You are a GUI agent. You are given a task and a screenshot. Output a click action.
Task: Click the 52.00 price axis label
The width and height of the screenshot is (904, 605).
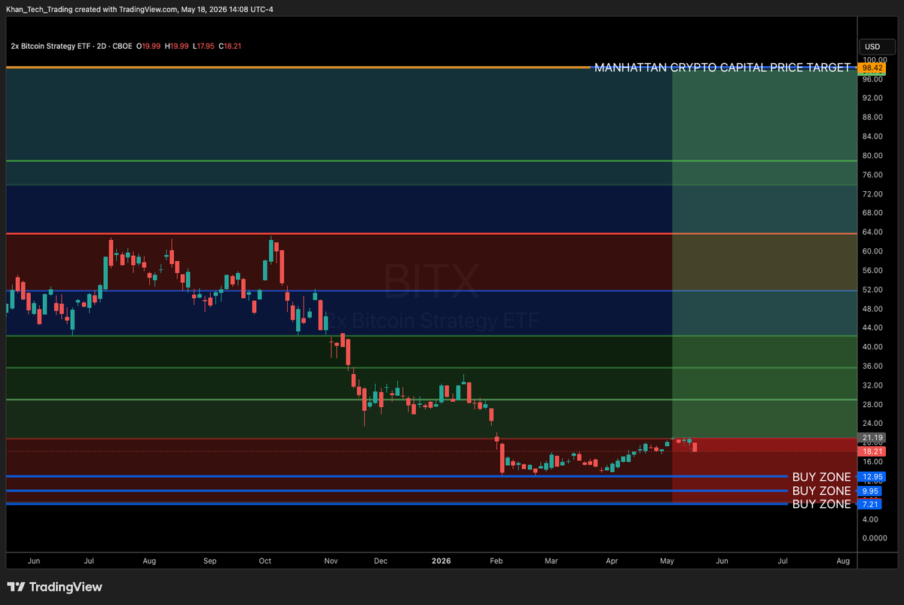click(872, 290)
